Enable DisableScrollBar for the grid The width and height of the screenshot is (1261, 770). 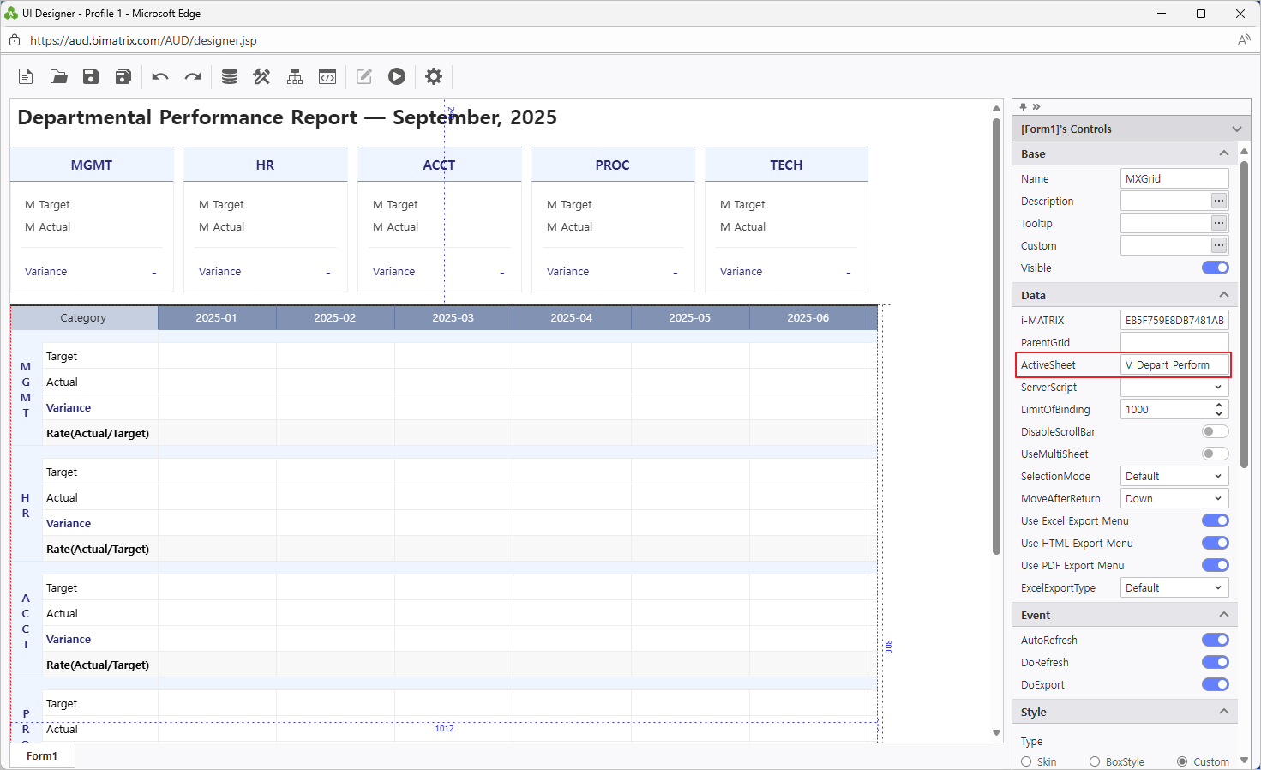(x=1215, y=431)
